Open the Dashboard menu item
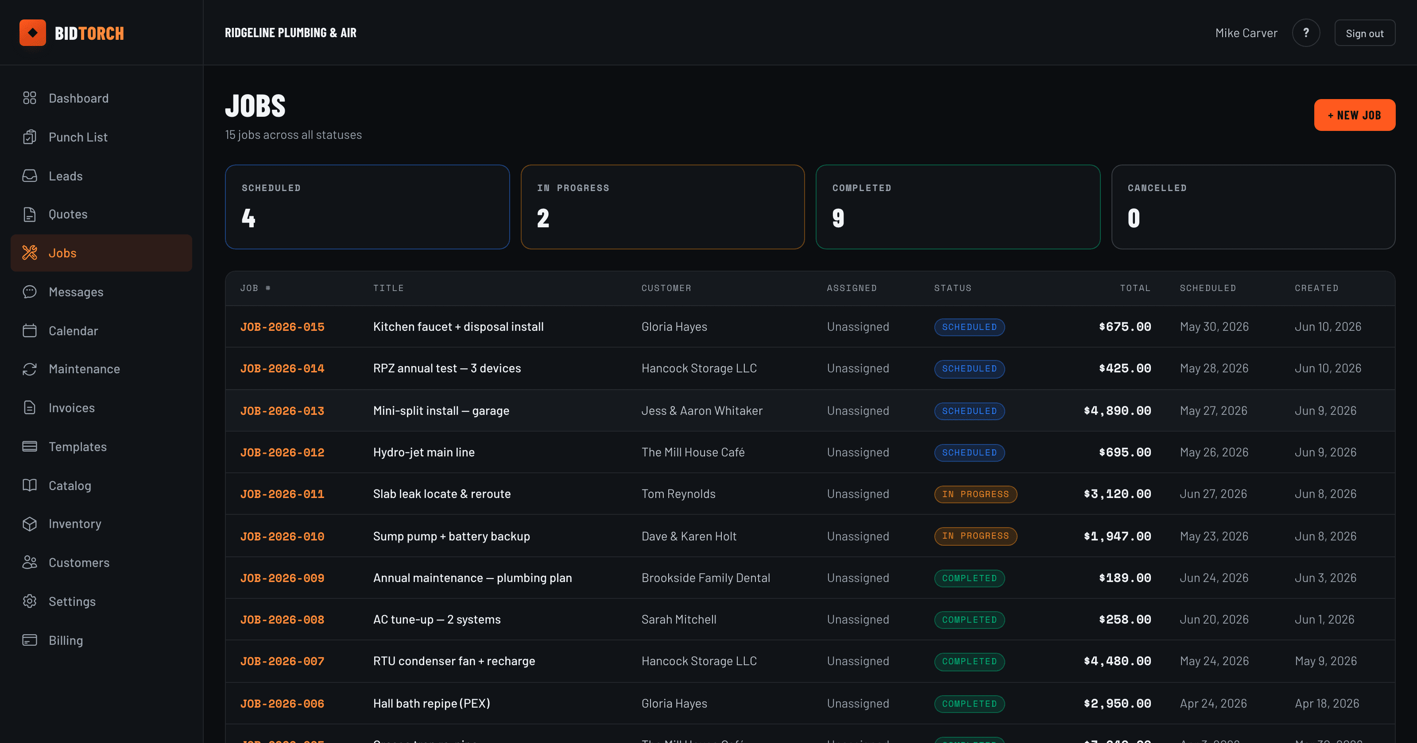1417x743 pixels. point(101,98)
